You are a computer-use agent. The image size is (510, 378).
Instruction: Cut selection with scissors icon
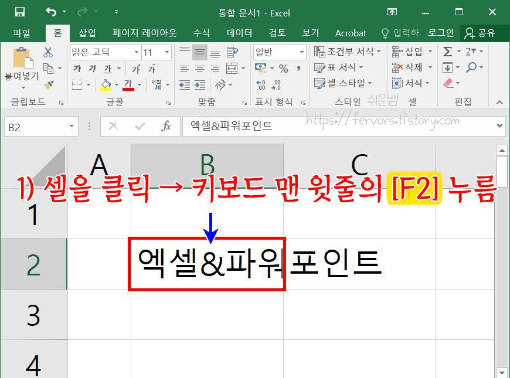point(48,52)
